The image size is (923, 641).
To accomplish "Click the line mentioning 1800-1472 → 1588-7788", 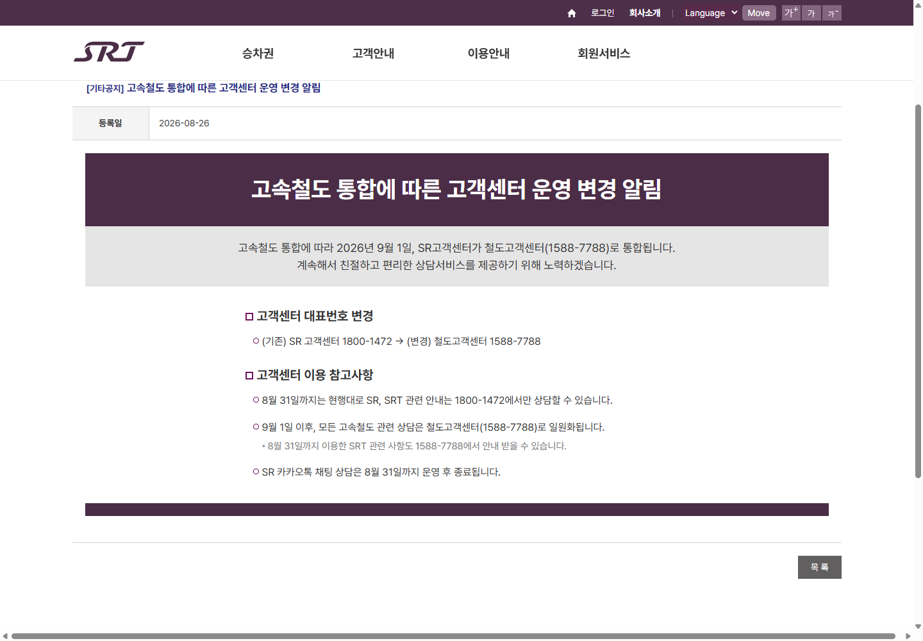I will pos(397,341).
